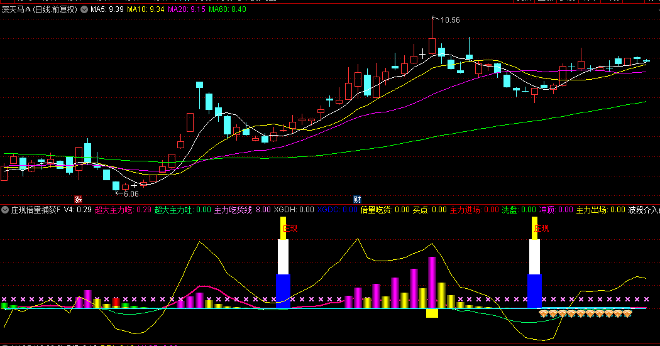Click the 6.06 low price label
Screen dimensions: 660x346
click(x=131, y=194)
